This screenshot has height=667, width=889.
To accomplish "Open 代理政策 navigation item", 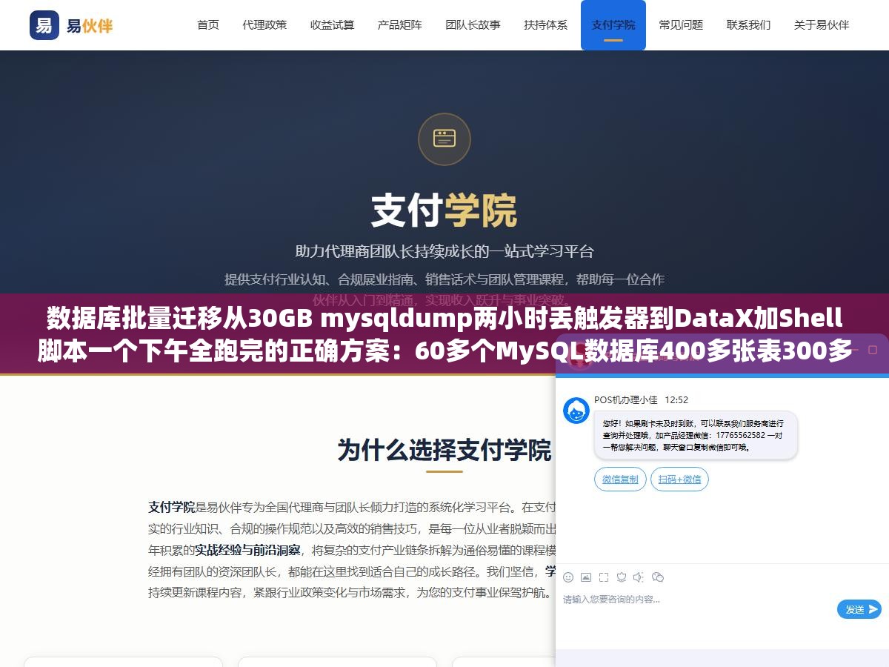I will click(x=264, y=24).
